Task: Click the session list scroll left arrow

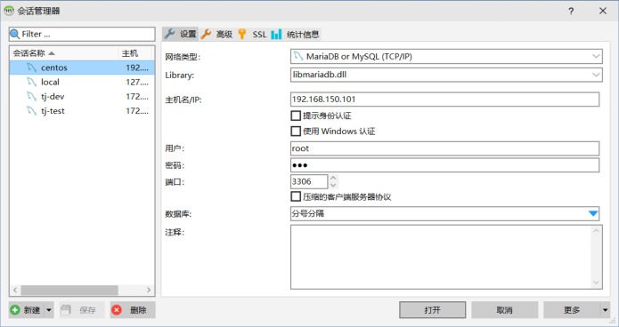Action: click(x=15, y=291)
